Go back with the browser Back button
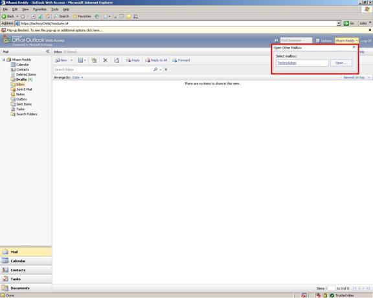 pos(8,16)
